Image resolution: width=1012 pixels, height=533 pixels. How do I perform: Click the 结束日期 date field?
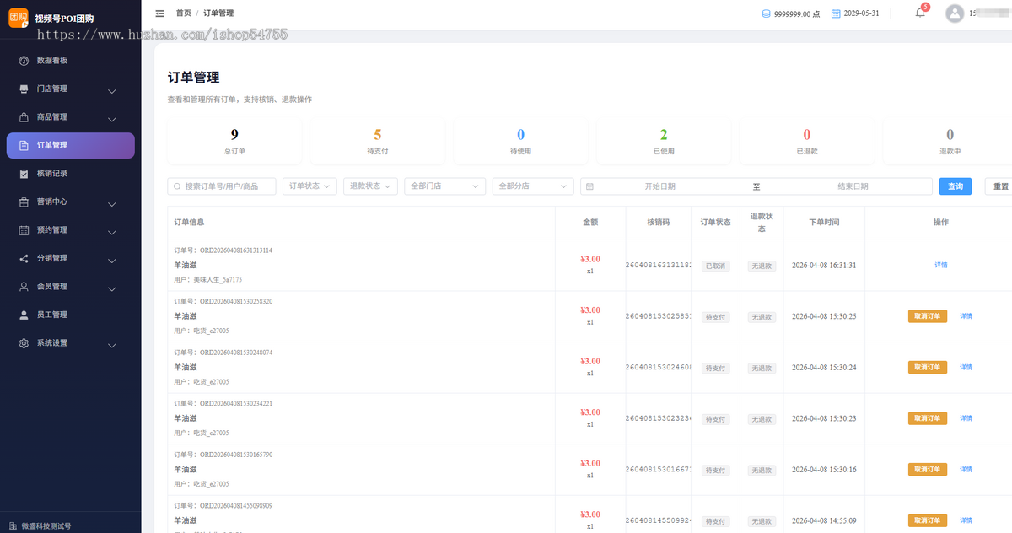pyautogui.click(x=853, y=186)
